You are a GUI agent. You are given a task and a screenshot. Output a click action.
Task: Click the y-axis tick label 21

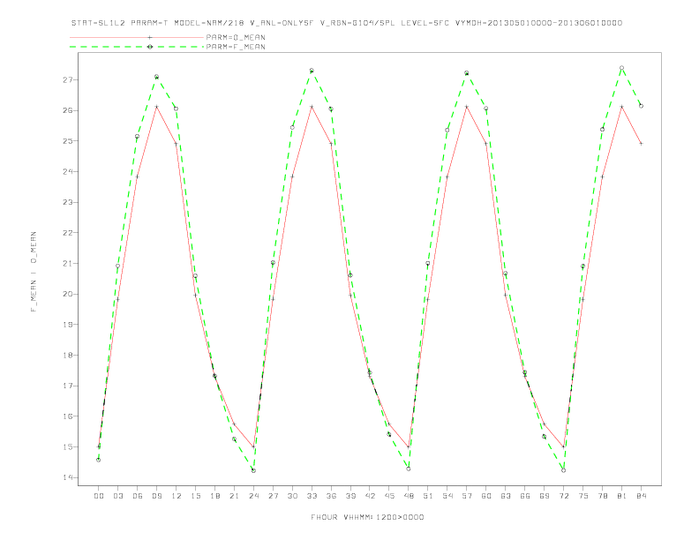tap(68, 263)
